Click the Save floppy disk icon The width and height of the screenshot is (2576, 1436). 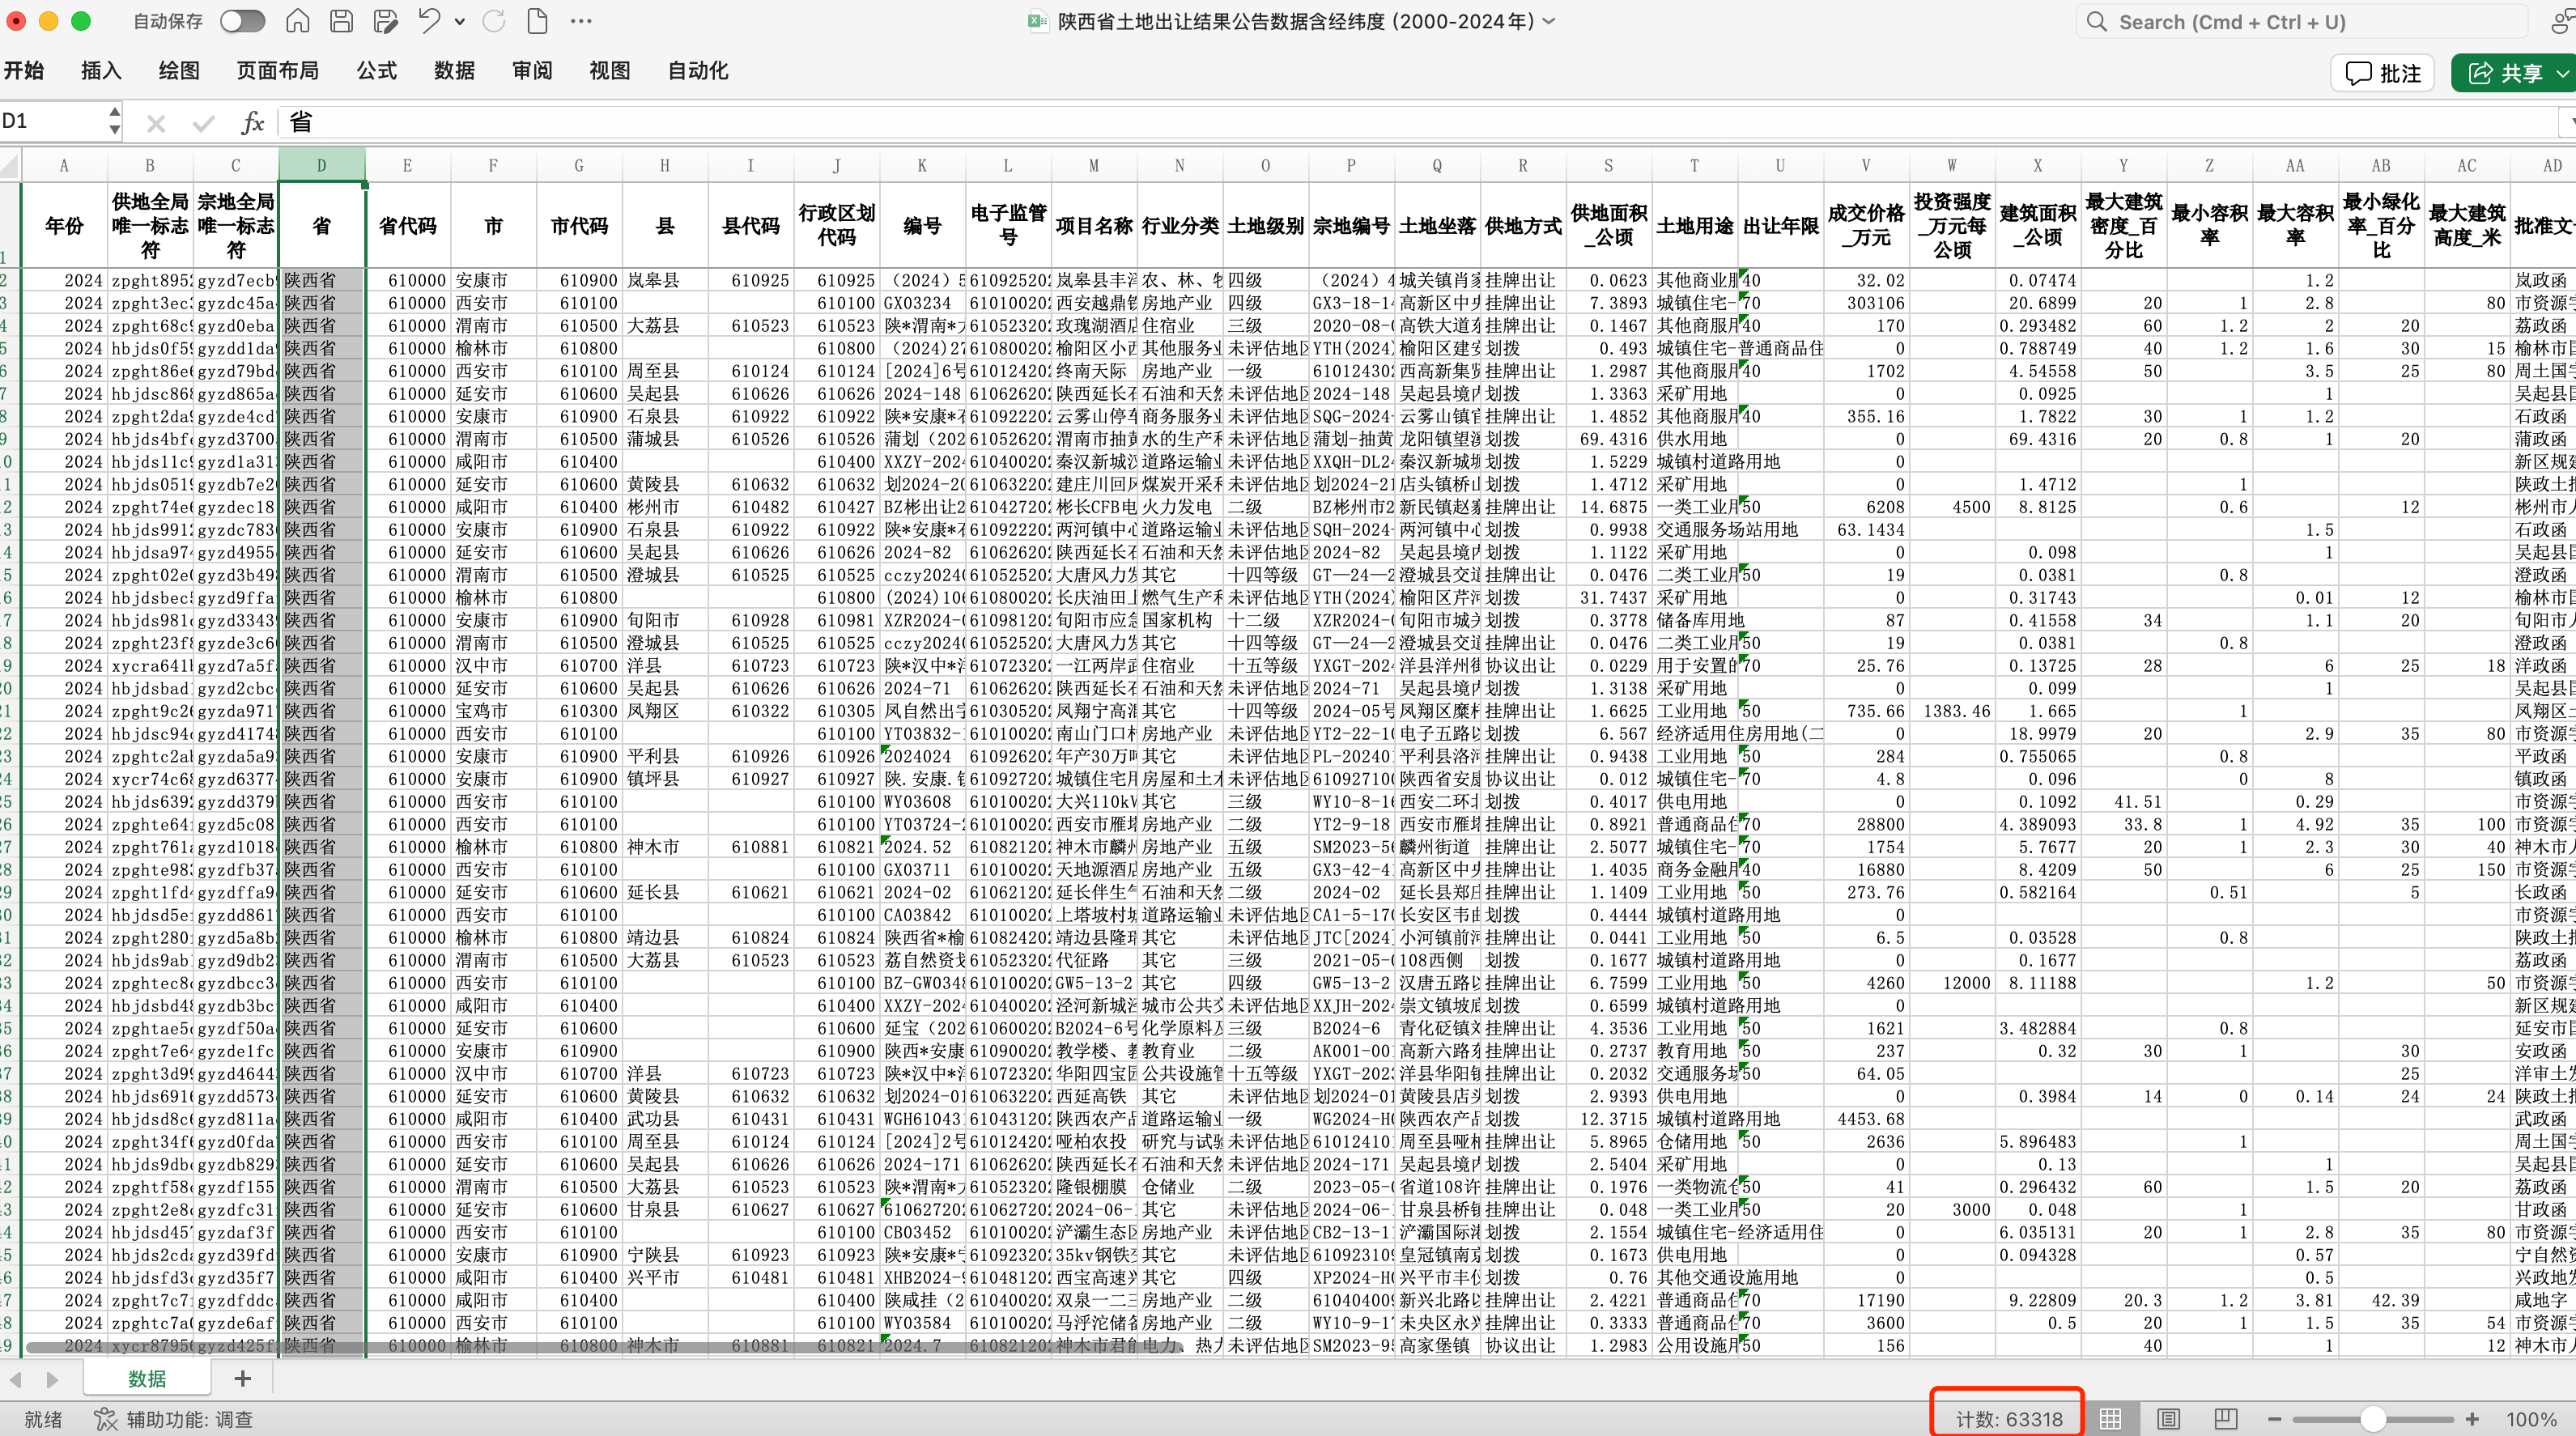pyautogui.click(x=341, y=21)
